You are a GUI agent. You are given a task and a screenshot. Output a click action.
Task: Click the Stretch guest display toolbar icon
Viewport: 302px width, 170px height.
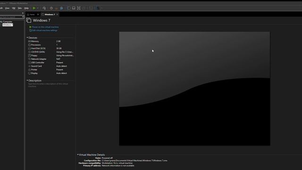(98, 8)
